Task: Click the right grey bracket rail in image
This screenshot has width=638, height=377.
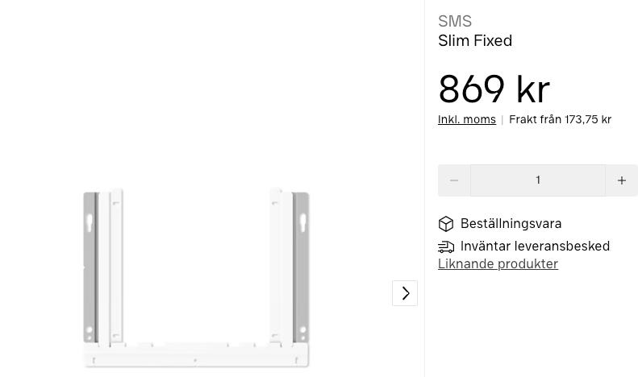Action: pos(302,266)
